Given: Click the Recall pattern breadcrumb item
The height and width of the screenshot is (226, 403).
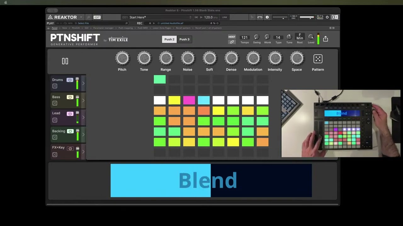Looking at the screenshot, I should (183, 28).
